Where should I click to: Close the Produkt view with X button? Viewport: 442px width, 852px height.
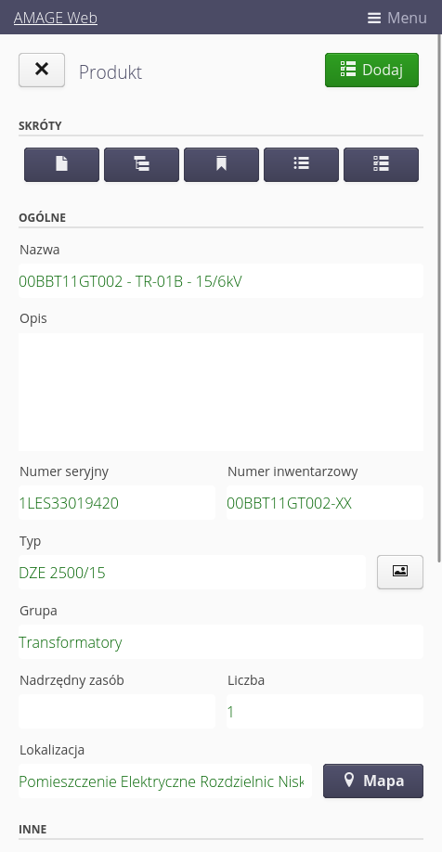[42, 70]
